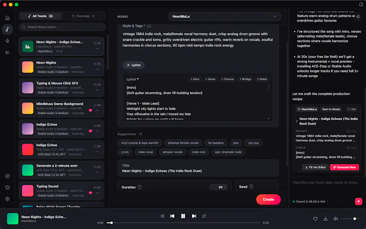Open more options for Neon Nights 0:05 track
366x229 pixels.
[97, 69]
